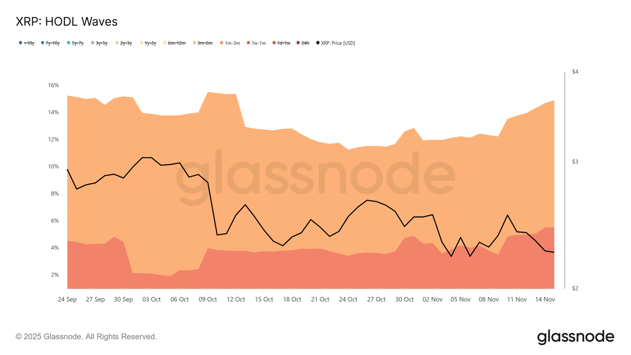
Task: Enable the 2y-3y legend entry
Action: 123,43
